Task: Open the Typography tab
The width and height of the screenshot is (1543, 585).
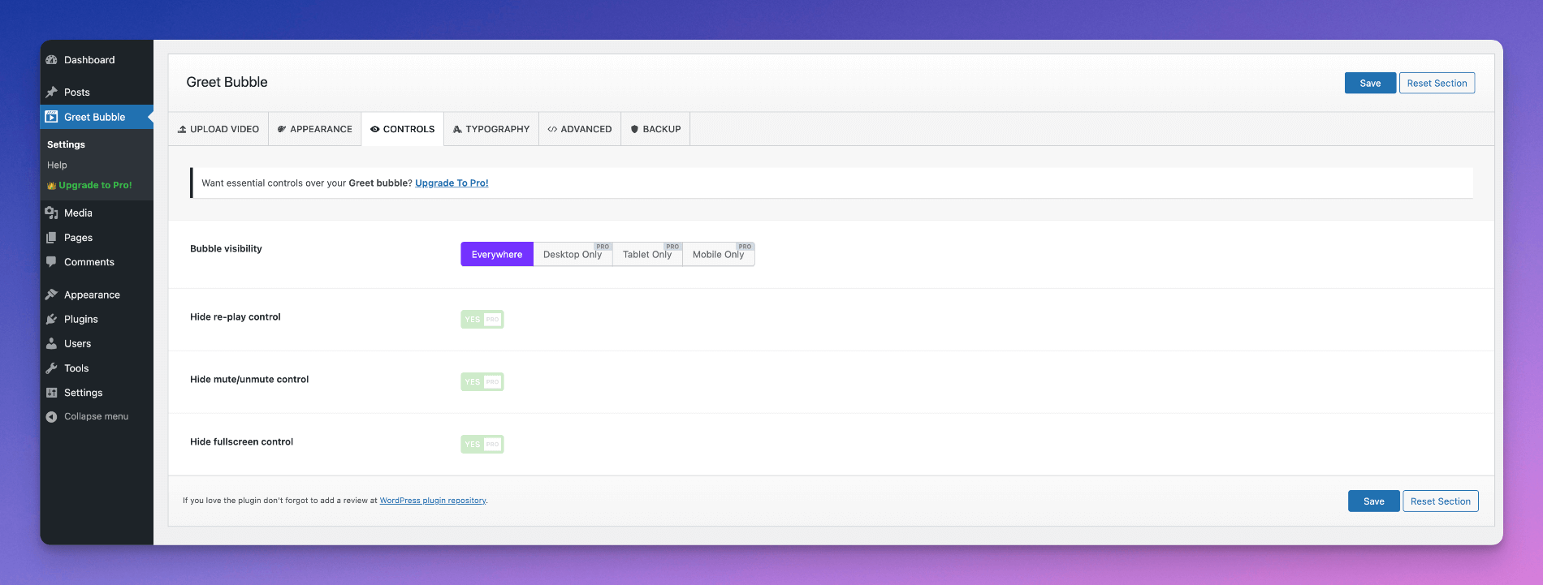Action: pos(491,129)
